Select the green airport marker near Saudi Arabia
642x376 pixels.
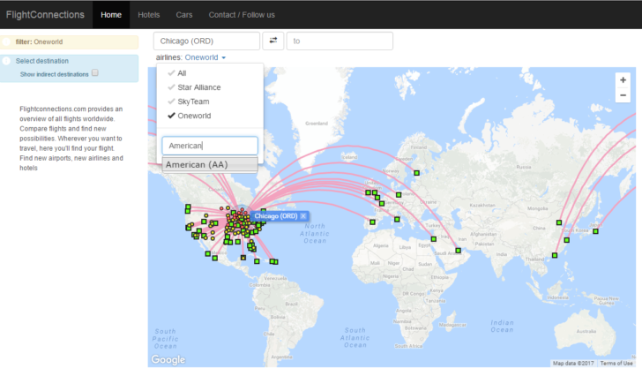(459, 251)
